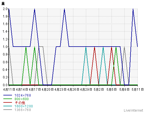The height and width of the screenshot is (113, 145).
Task: Select the その他 legend entry
Action: tap(20, 103)
